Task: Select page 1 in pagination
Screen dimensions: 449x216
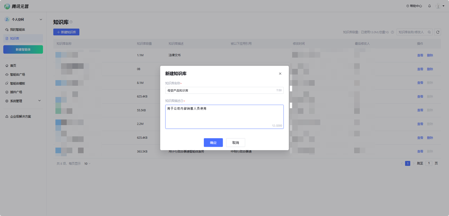Action: pyautogui.click(x=408, y=163)
